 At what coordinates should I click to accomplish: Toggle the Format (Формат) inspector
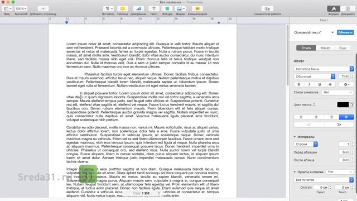coord(334,9)
